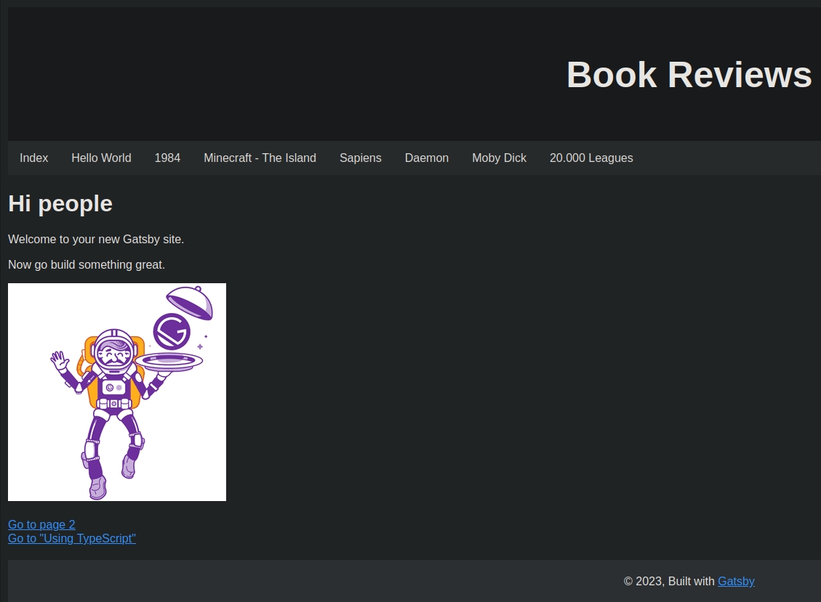
Task: Click the astronaut's waving hand
Action: 59,360
